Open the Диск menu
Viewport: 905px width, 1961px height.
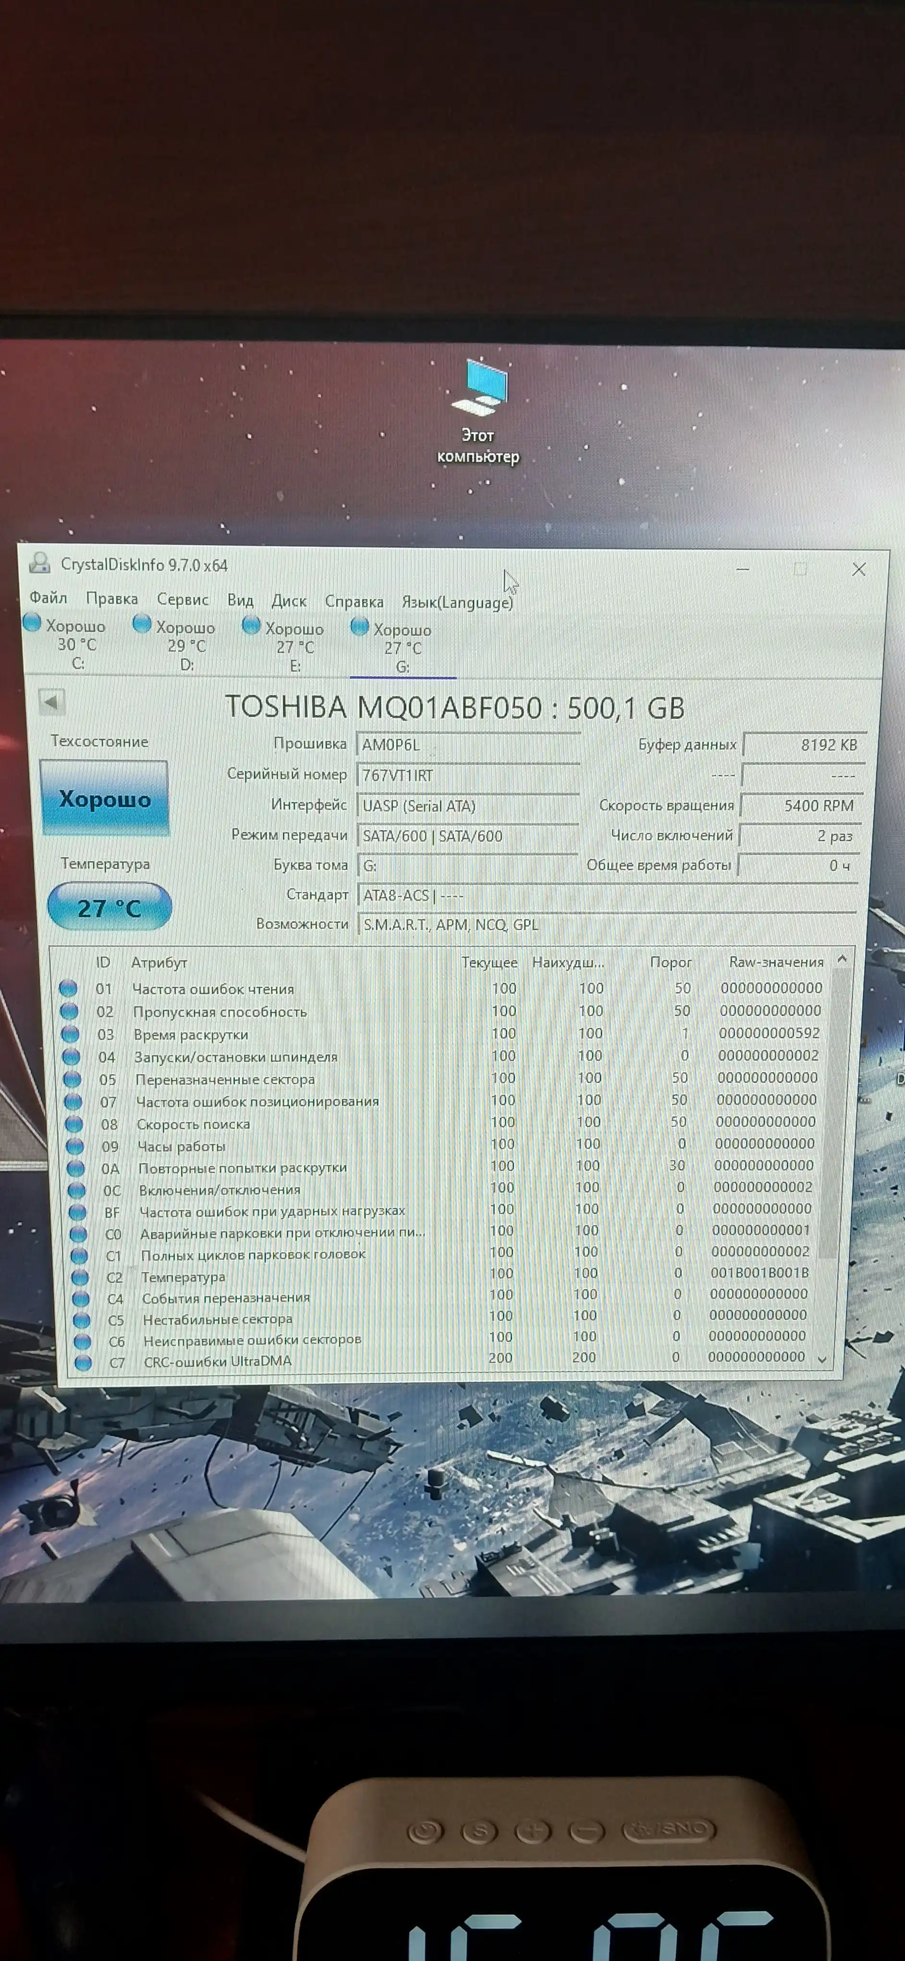coord(289,601)
